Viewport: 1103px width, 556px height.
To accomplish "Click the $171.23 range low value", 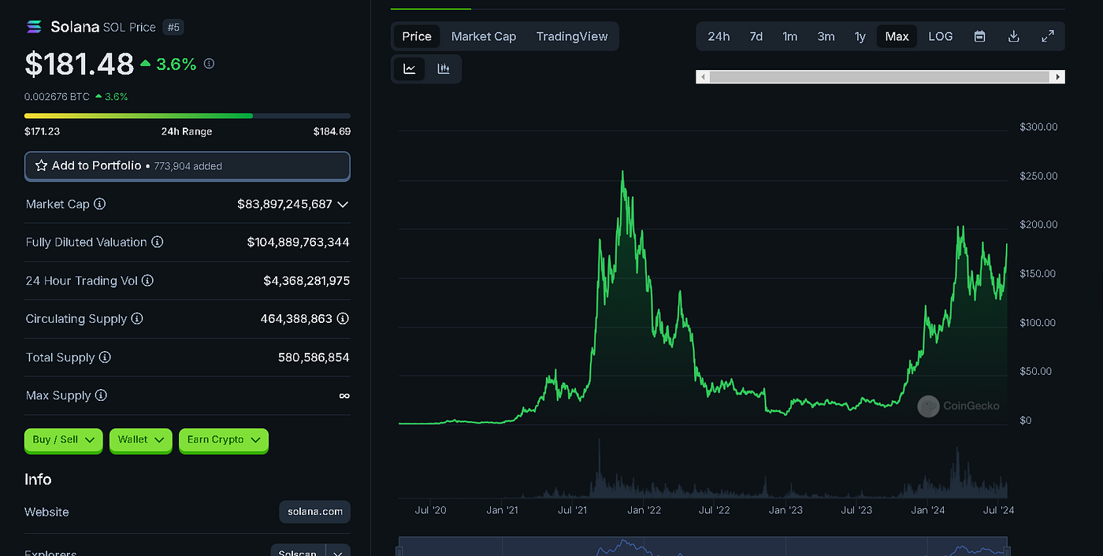I will (42, 132).
